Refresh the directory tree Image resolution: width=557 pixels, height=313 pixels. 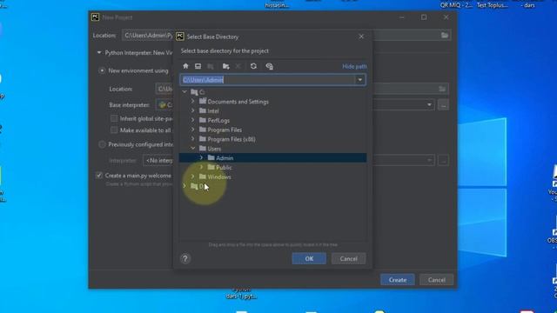253,66
